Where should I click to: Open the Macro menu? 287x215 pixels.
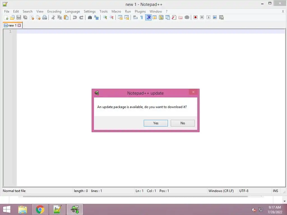[116, 11]
